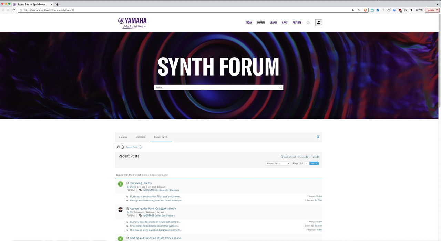Open the browser Extensions puzzle icon

point(406,10)
